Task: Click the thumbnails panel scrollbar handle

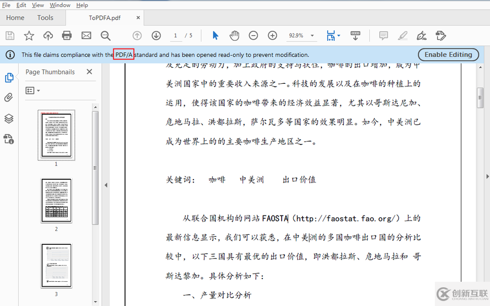Action: tap(95, 168)
